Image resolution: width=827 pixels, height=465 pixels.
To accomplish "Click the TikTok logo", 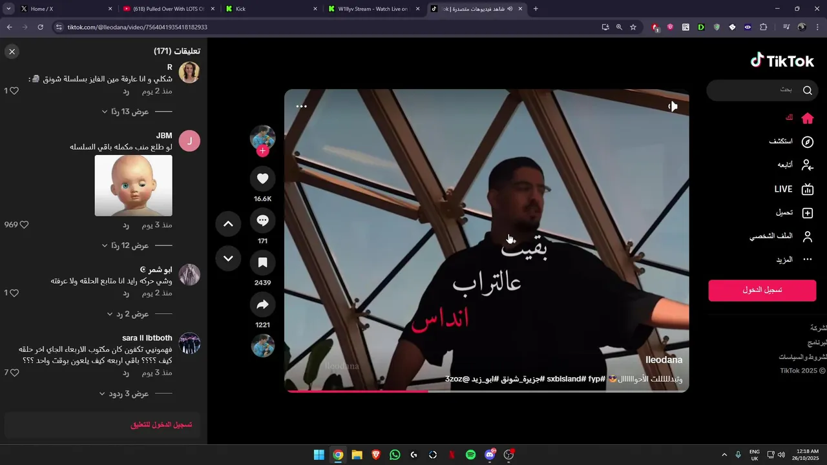I will pyautogui.click(x=782, y=61).
